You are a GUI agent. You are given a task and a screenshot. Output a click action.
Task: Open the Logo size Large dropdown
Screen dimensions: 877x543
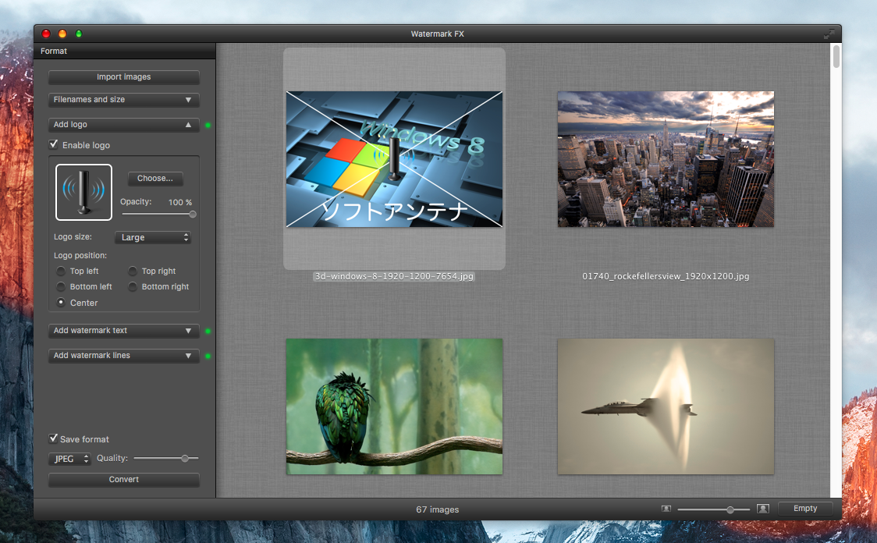(153, 237)
